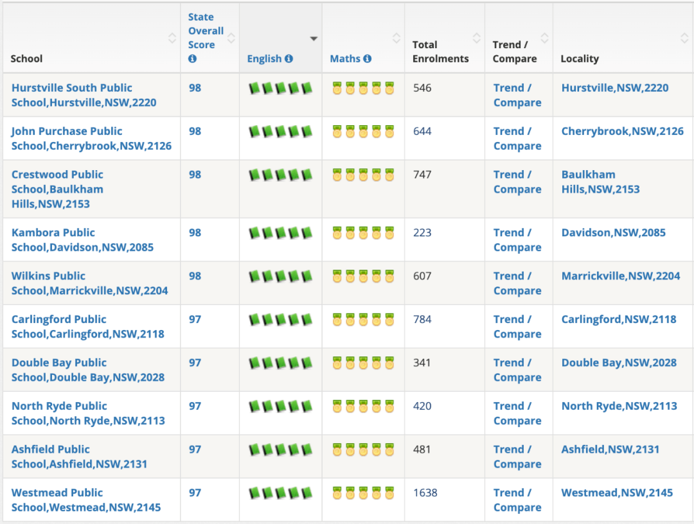This screenshot has height=524, width=694.
Task: Open Davidson,NSW,2085 locality link
Action: 614,232
